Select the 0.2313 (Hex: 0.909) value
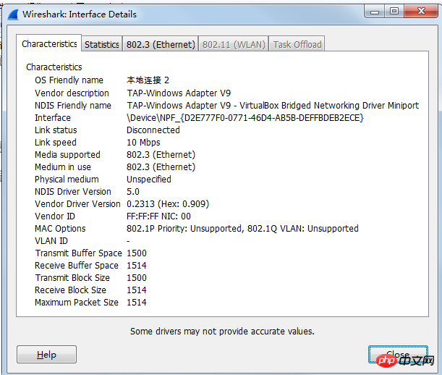442x375 pixels. pos(168,204)
